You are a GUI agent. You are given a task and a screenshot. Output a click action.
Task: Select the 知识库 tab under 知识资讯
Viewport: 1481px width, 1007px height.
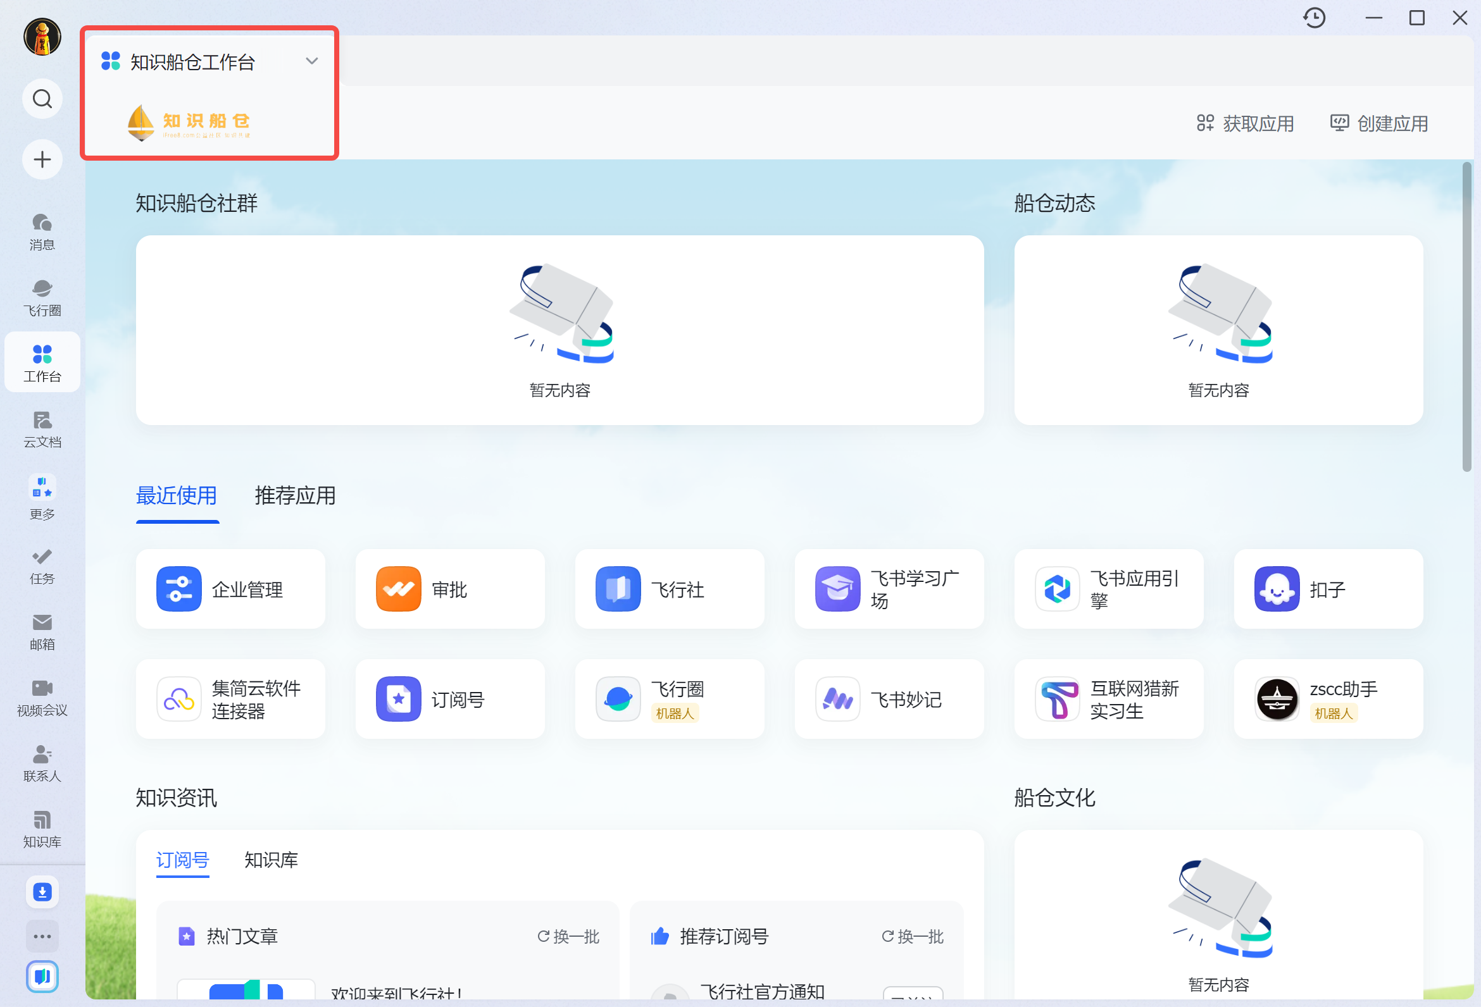tap(272, 860)
